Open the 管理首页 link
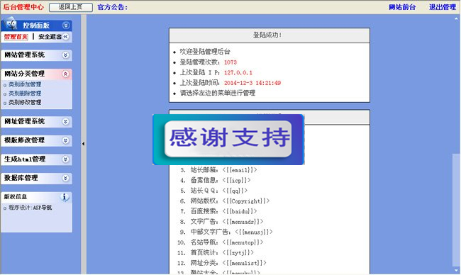This screenshot has width=461, height=275. 16,37
